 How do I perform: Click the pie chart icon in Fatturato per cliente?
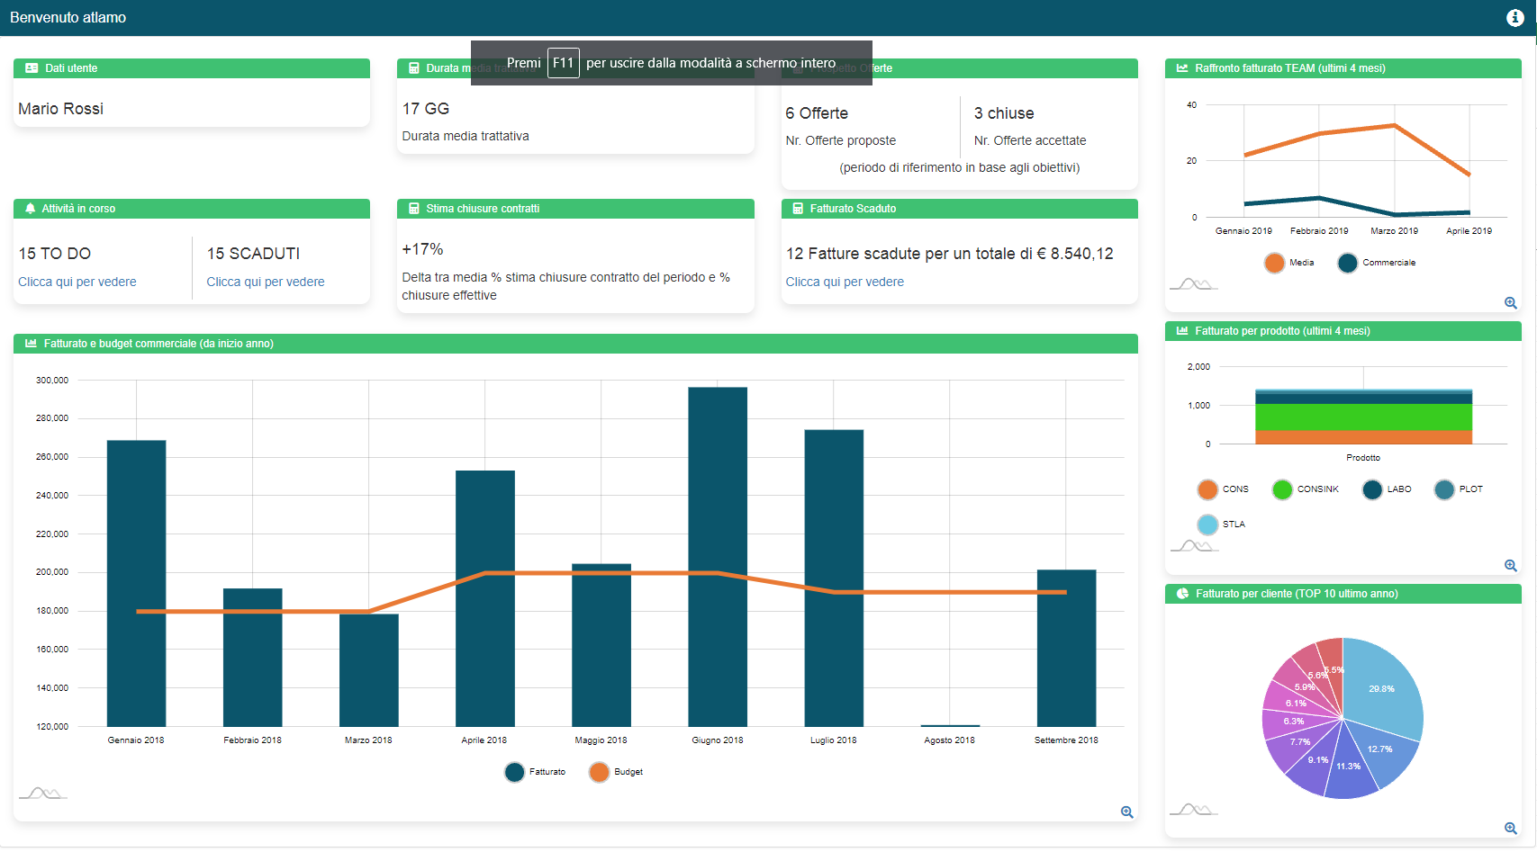[1182, 594]
